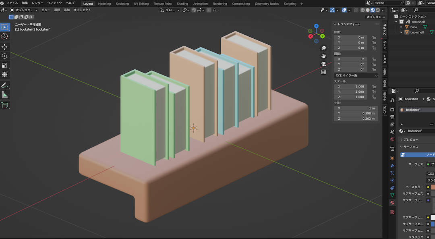
Task: Open viewport shading options dropdown arrow
Action: click(x=383, y=10)
